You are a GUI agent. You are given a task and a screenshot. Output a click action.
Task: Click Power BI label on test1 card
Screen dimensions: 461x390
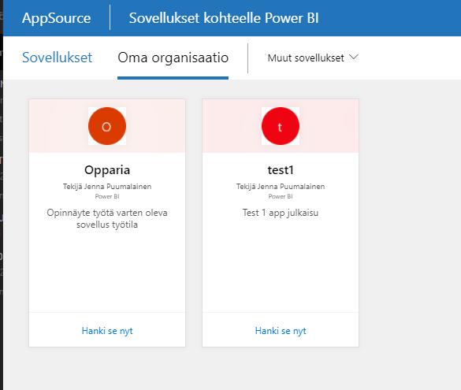point(281,196)
